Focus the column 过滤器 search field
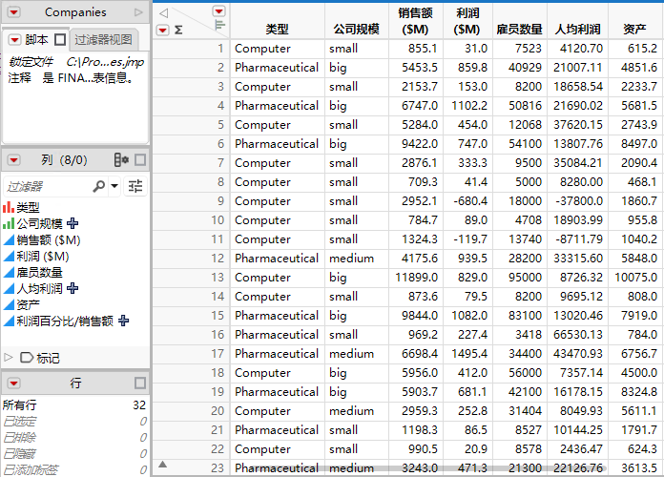The image size is (664, 477). coord(47,186)
